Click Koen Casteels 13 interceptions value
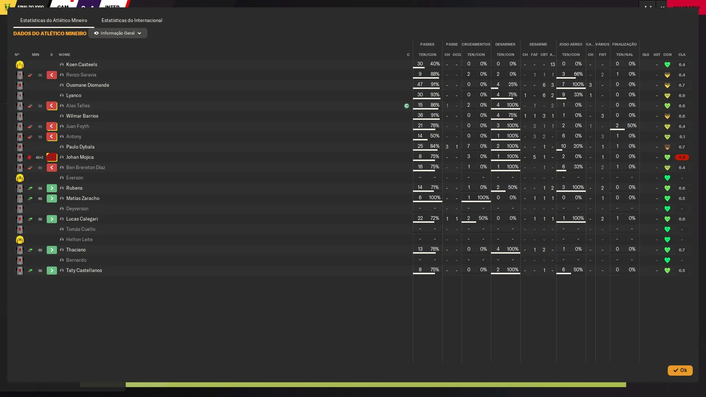The image size is (706, 397). pyautogui.click(x=552, y=65)
